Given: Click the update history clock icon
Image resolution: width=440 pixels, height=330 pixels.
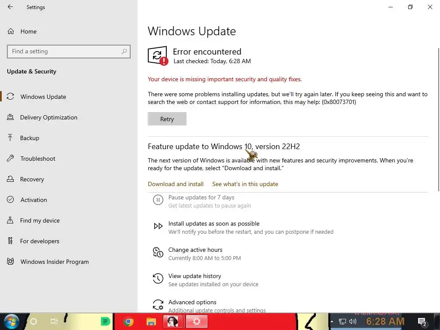Looking at the screenshot, I should pyautogui.click(x=158, y=278).
